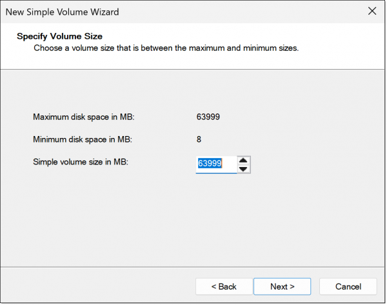Increase volume size with the up arrow
The height and width of the screenshot is (305, 387).
(243, 161)
